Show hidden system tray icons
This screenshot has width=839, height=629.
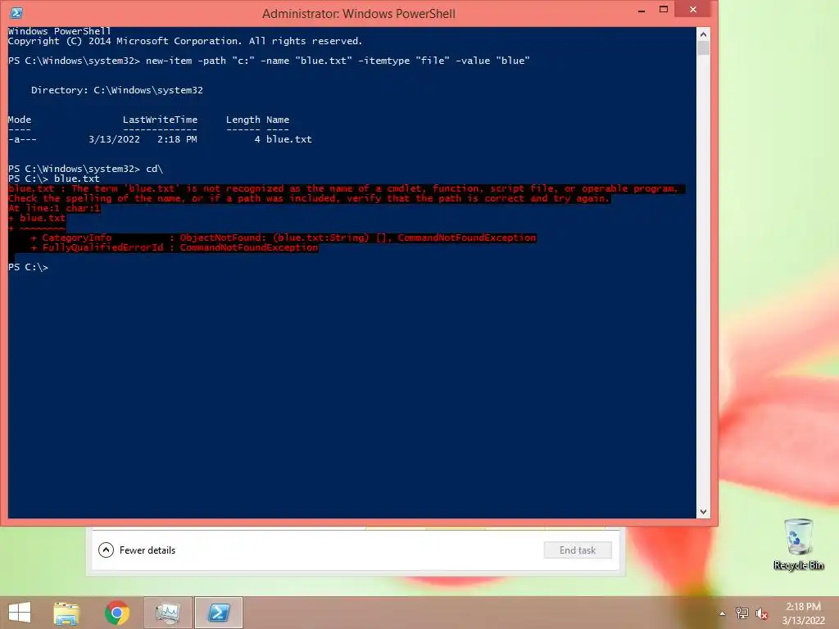pyautogui.click(x=723, y=613)
